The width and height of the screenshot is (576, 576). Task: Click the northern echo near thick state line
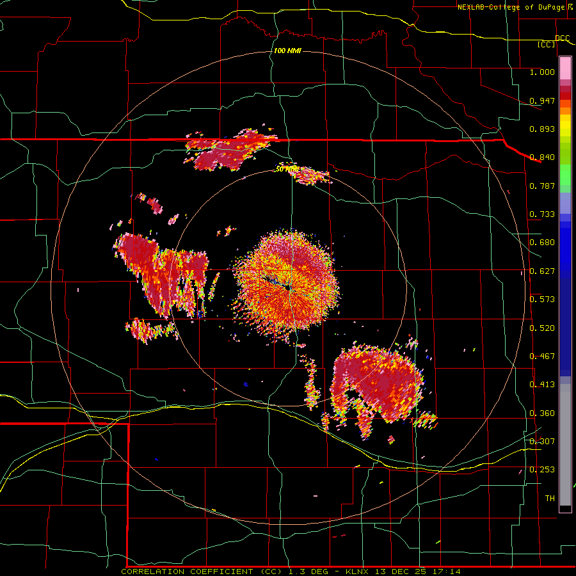(x=230, y=150)
